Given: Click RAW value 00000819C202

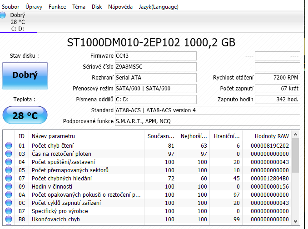Looking at the screenshot, I should coord(270,146).
